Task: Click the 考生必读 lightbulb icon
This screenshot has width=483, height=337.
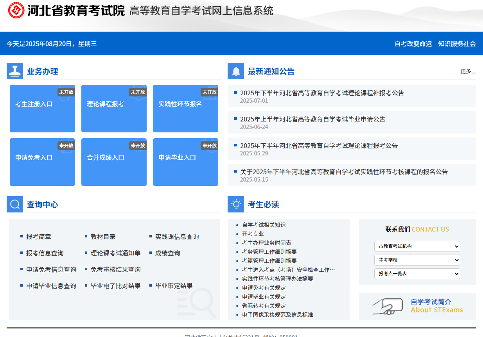Action: (236, 204)
